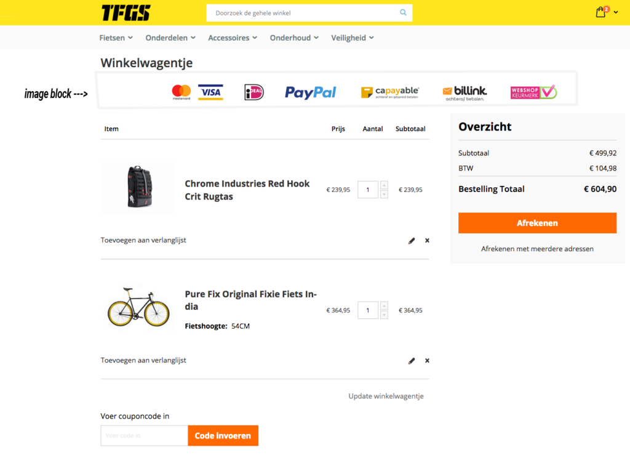630x463 pixels.
Task: Click the TFGS logo
Action: 126,12
